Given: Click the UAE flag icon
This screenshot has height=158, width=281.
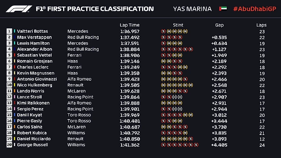Looking at the screenshot, I should 223,9.
